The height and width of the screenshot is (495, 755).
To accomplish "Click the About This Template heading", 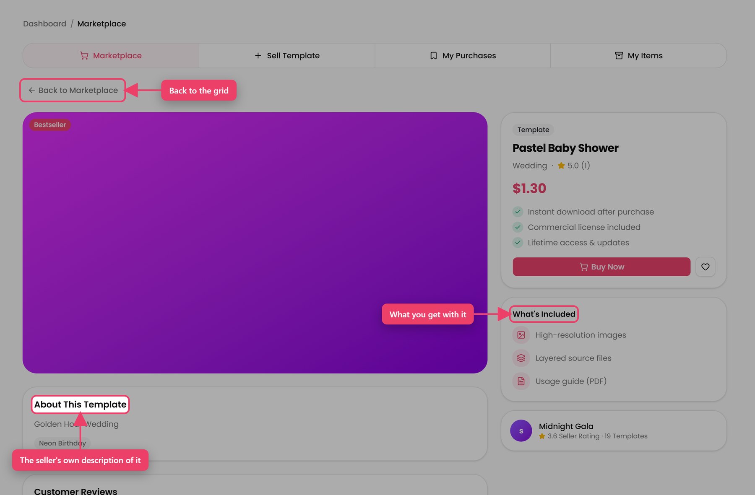I will point(80,404).
